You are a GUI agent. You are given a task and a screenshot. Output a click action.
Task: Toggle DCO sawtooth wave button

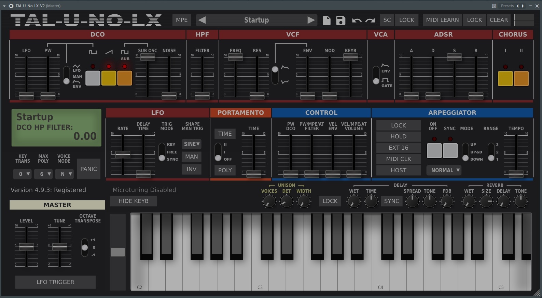109,78
